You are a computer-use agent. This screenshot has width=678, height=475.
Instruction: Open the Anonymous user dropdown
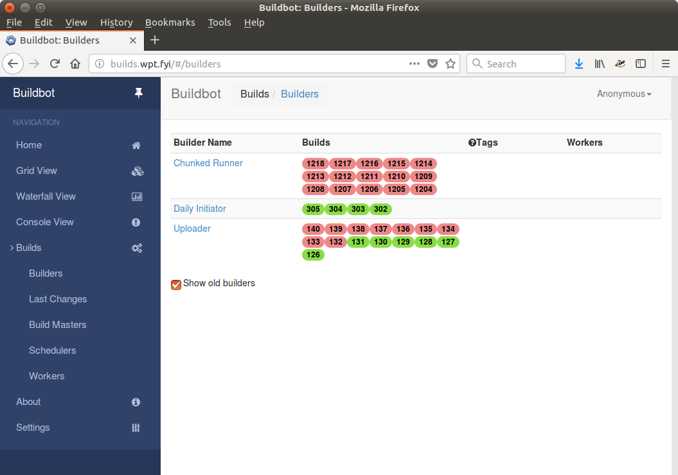click(x=623, y=94)
